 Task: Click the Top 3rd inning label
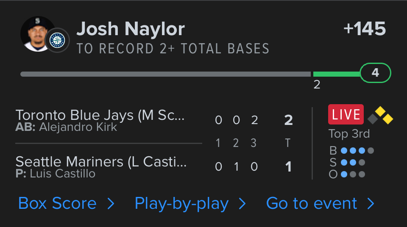click(349, 134)
